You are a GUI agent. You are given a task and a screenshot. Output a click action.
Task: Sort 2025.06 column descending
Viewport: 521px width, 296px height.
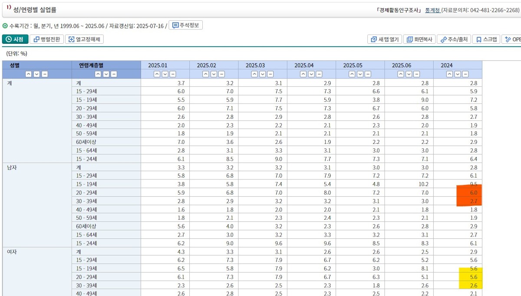pos(409,74)
